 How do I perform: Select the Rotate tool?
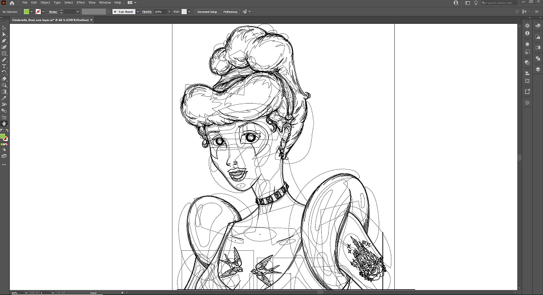click(x=4, y=72)
